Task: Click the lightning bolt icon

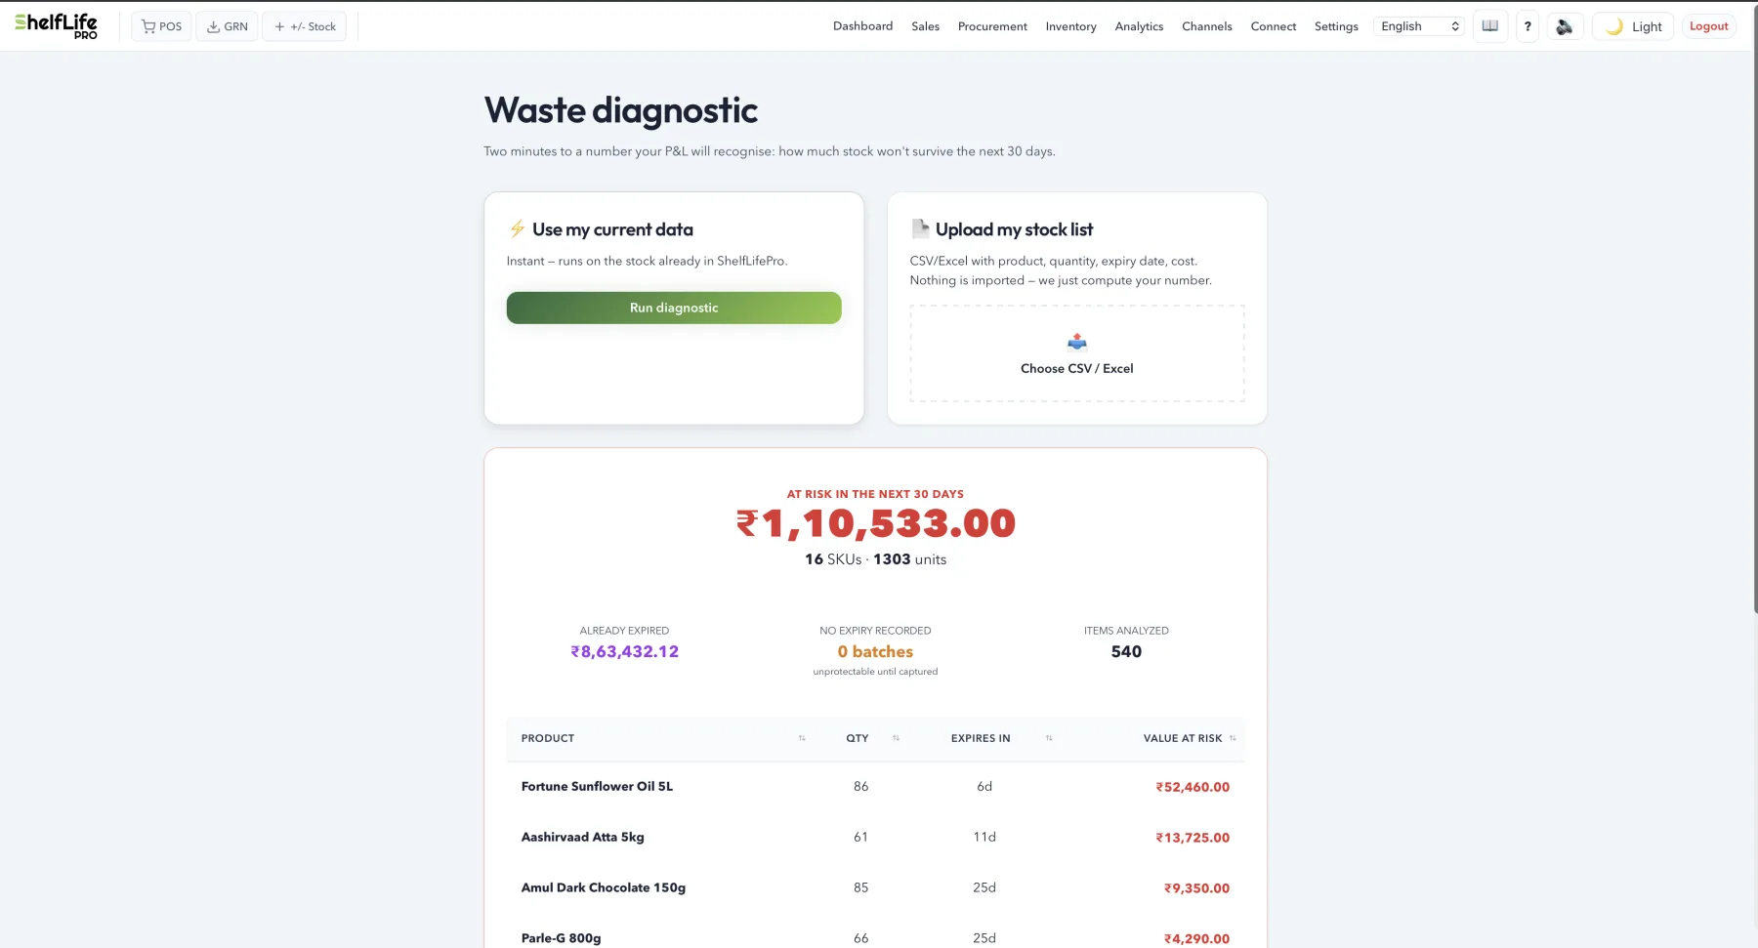Action: 518,229
